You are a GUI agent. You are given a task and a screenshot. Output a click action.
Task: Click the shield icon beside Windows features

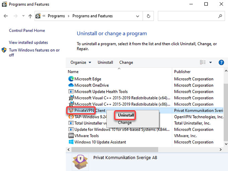[x=4, y=50]
